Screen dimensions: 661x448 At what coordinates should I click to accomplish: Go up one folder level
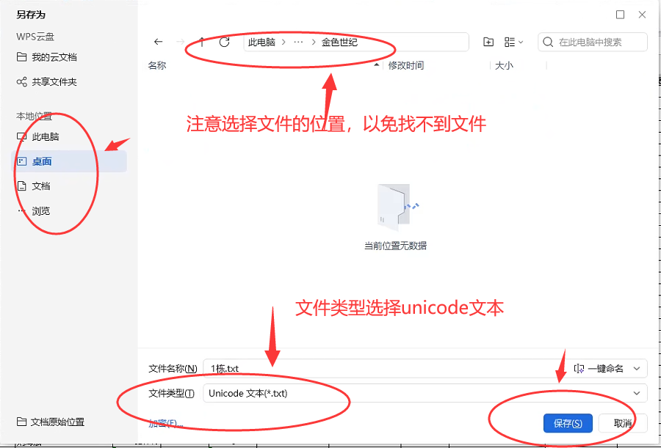coord(202,43)
